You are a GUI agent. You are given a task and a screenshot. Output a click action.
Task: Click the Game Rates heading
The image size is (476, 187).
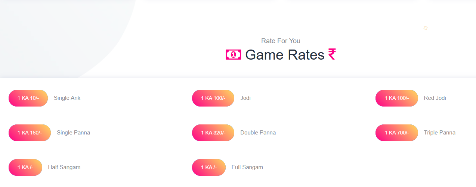tap(285, 55)
